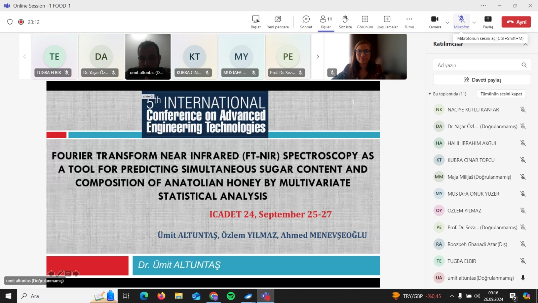Select the Kişiler people tab
This screenshot has height=303, width=538.
325,22
